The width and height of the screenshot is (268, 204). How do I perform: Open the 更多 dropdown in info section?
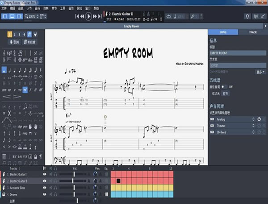pos(260,71)
